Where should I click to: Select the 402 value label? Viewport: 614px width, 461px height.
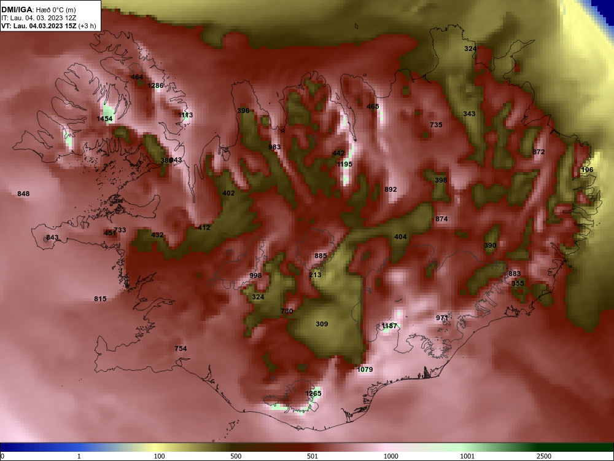(x=228, y=193)
